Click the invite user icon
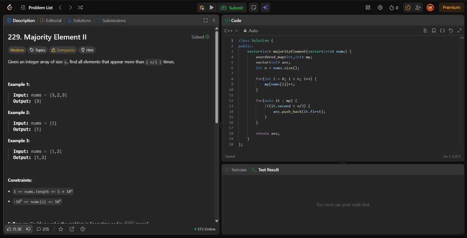This screenshot has width=467, height=238. coord(418,7)
